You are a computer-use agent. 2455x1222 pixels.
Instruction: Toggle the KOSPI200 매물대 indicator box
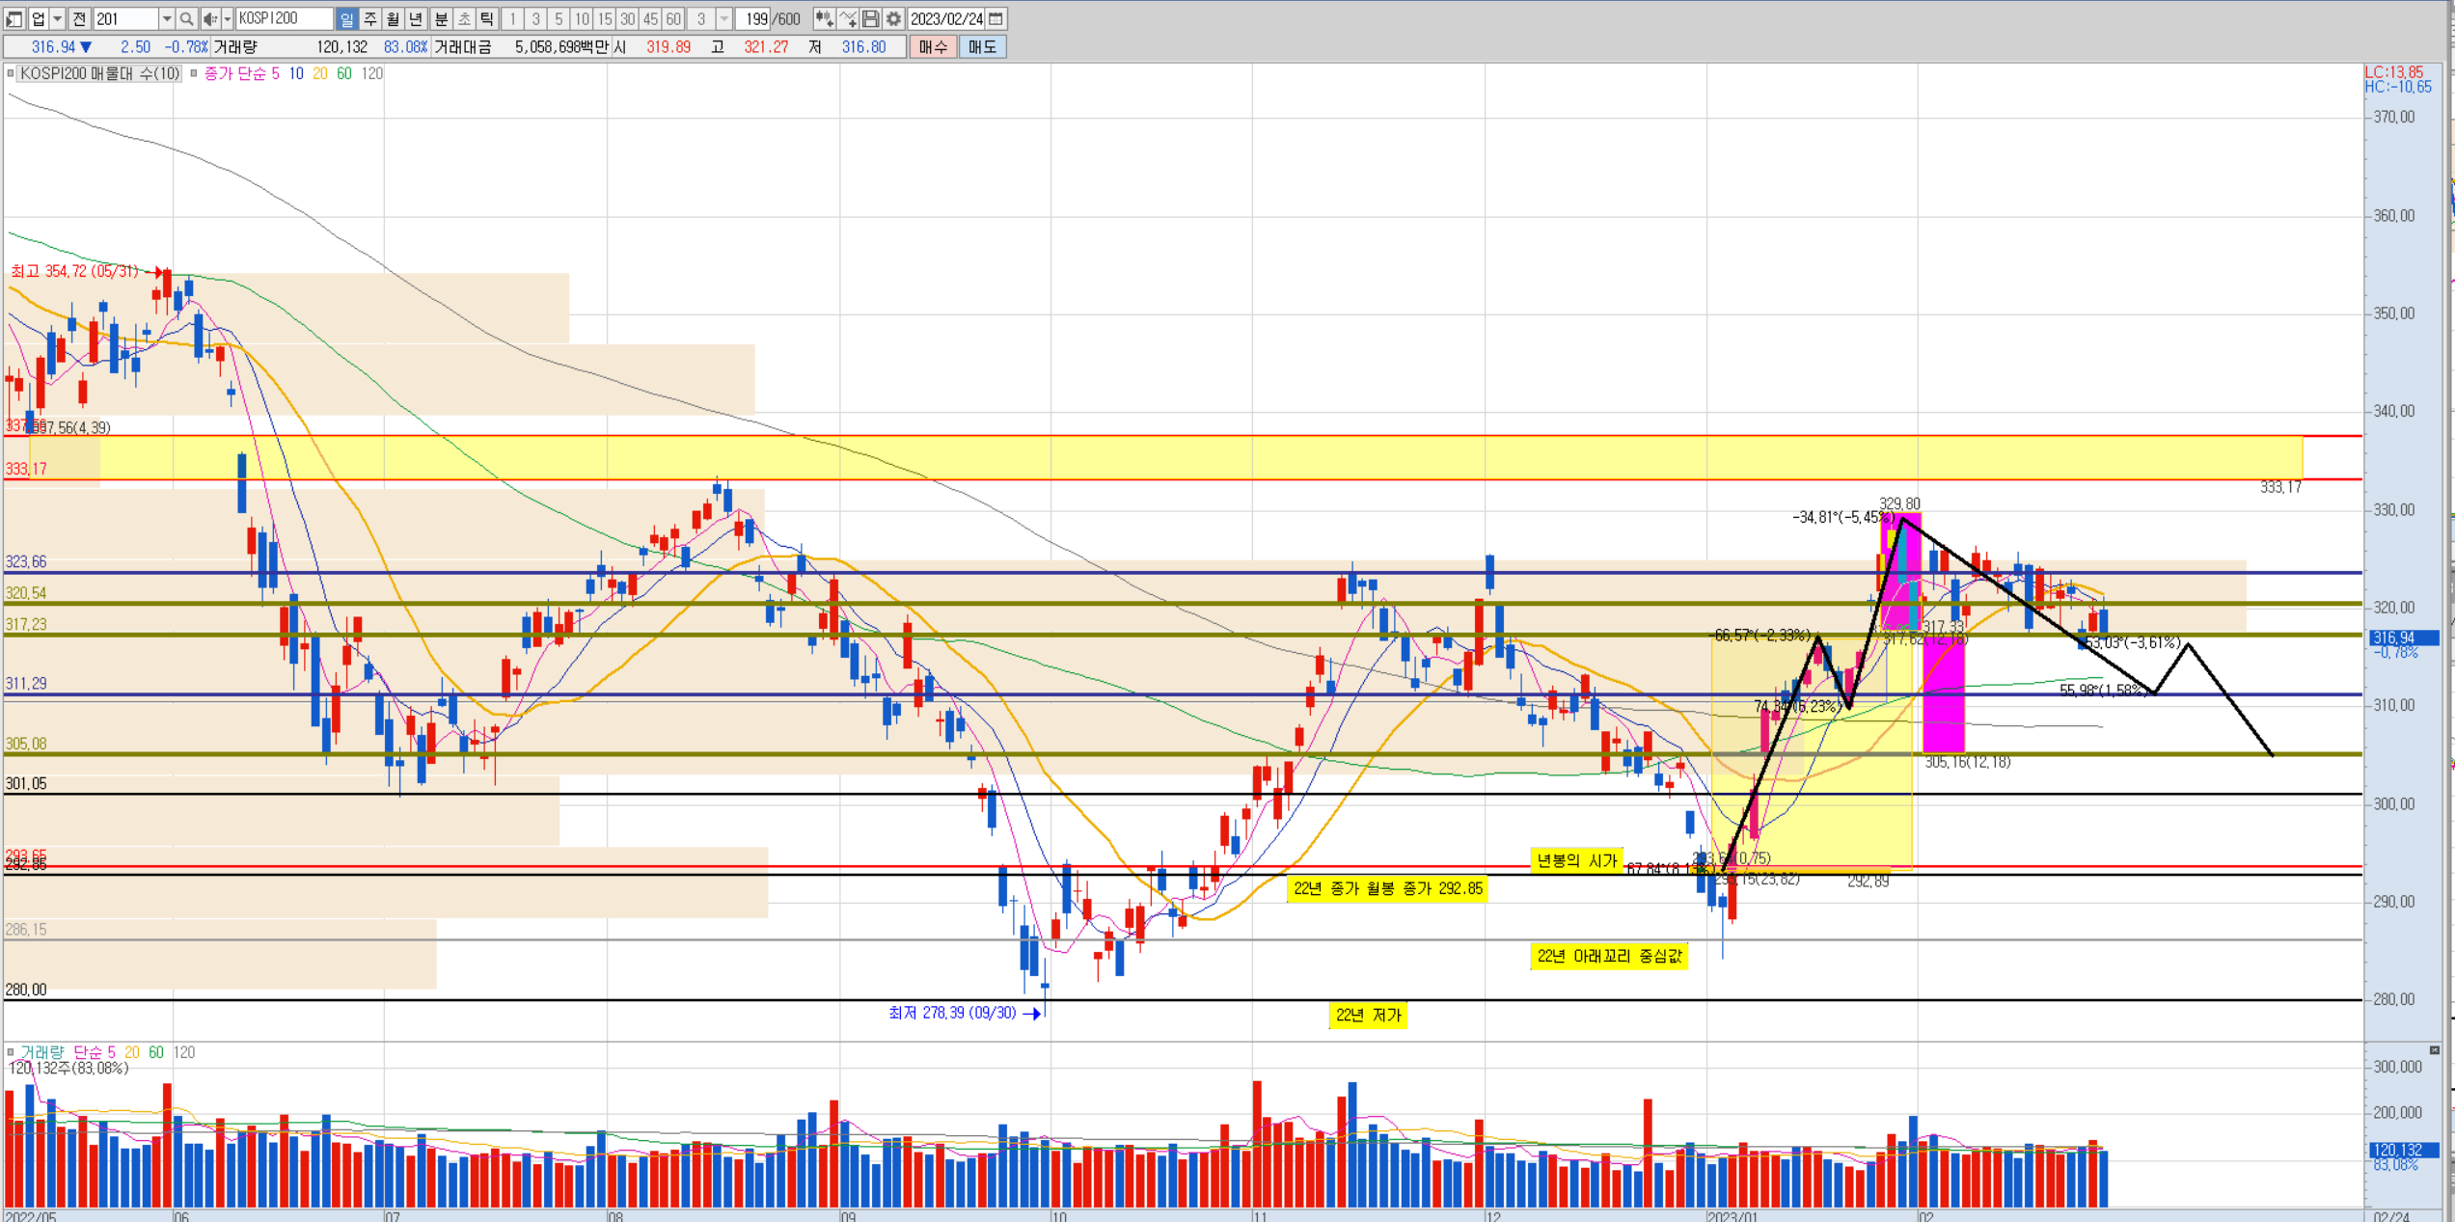coord(11,73)
